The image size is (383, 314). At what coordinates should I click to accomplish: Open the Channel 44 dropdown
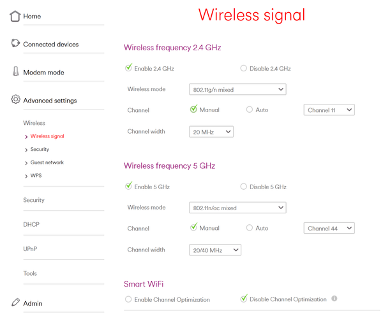tap(329, 229)
